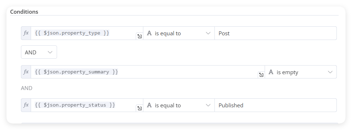
Task: Click into the $json.property_summary expression field
Action: tap(144, 72)
